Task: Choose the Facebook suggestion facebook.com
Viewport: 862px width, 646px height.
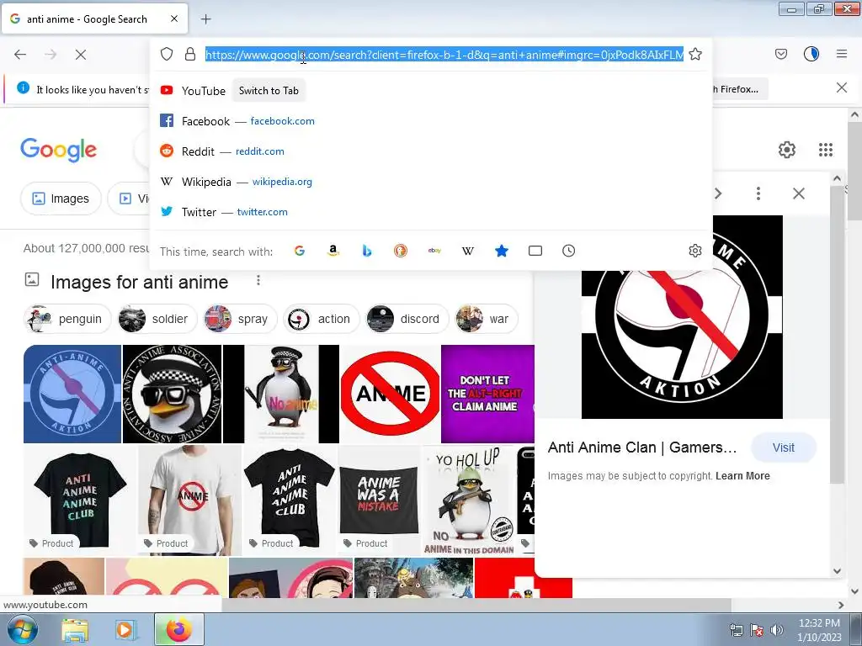Action: point(430,121)
